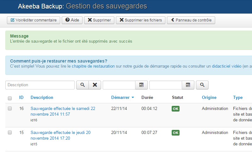Click the green Message heading
252x158 pixels.
pos(19,36)
